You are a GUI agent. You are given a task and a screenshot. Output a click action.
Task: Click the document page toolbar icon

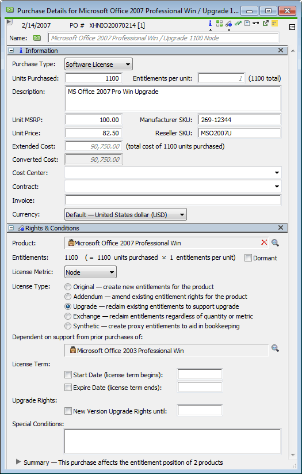click(x=247, y=23)
